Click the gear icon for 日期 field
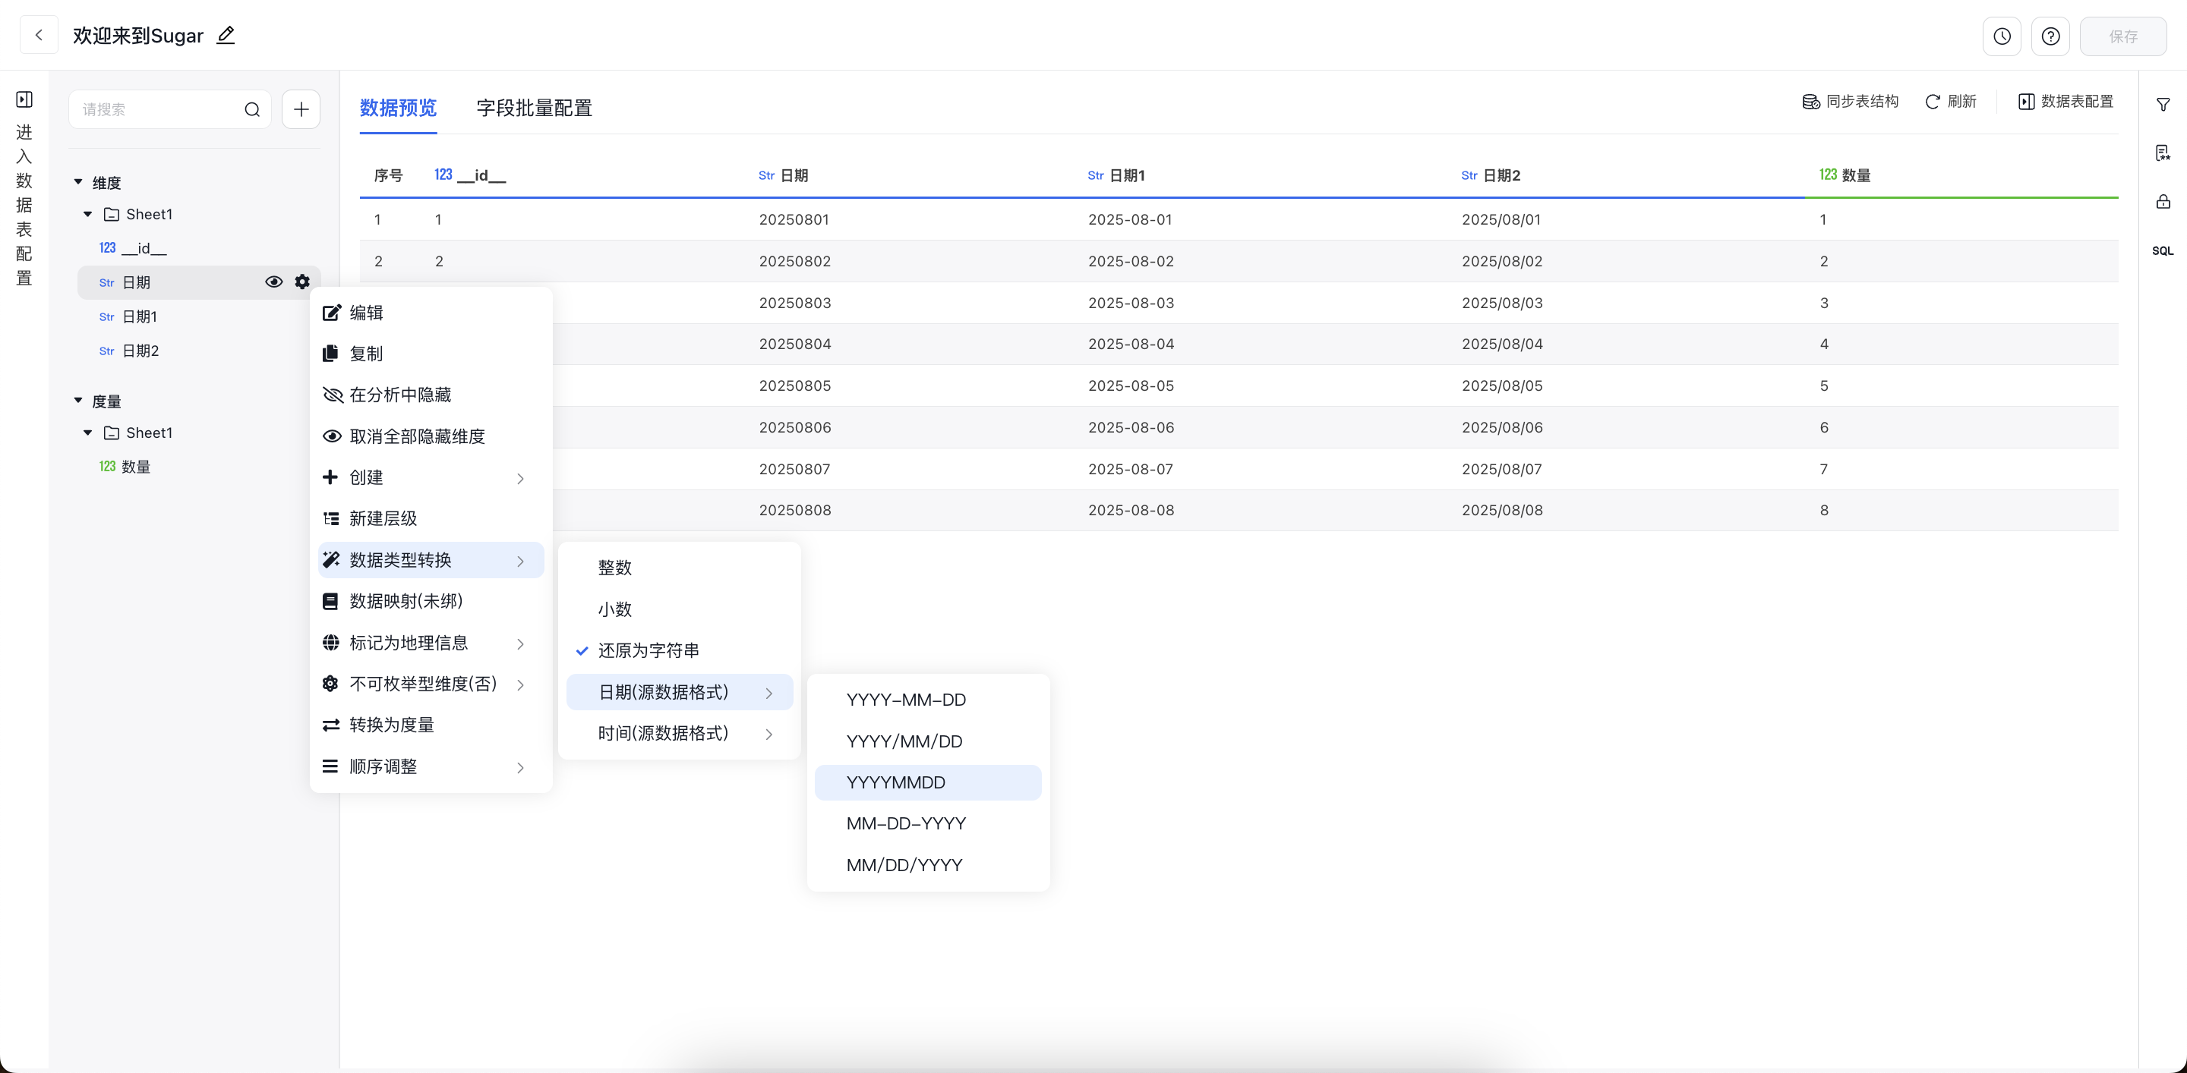2187x1073 pixels. pos(302,282)
